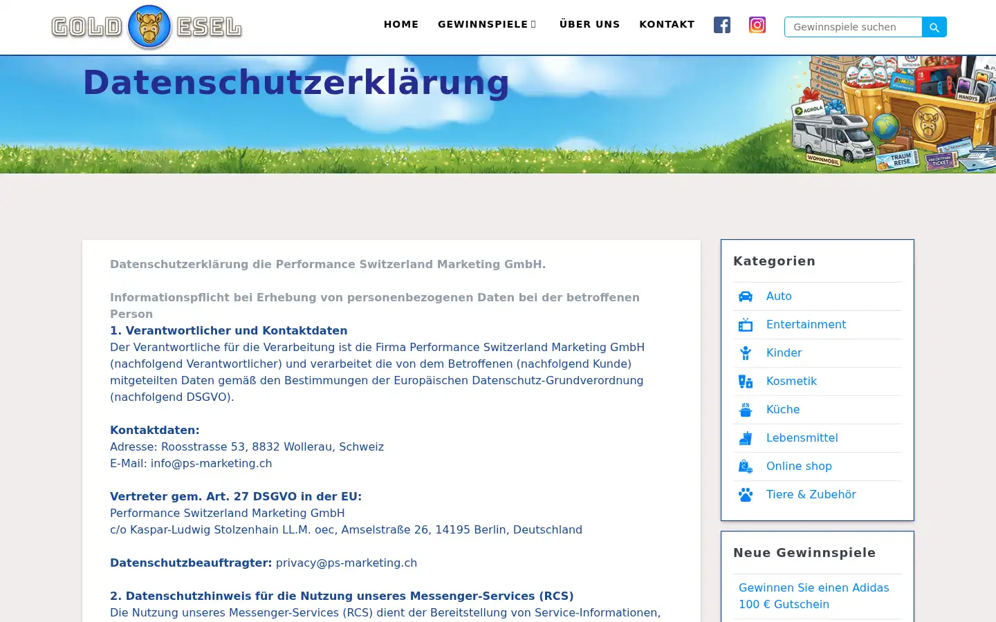The width and height of the screenshot is (996, 622).
Task: Click the Datenschutzerklärung page heading
Action: [x=296, y=82]
